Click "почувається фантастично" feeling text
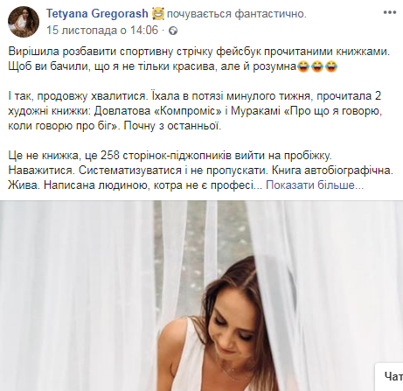The width and height of the screenshot is (403, 391). click(237, 14)
